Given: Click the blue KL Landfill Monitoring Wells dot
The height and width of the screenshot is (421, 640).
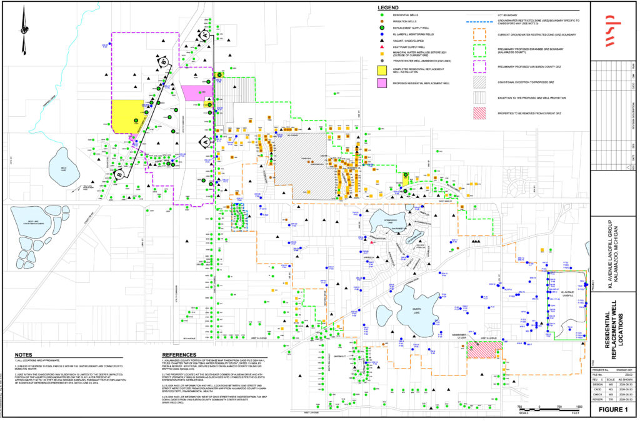Looking at the screenshot, I should pos(382,34).
